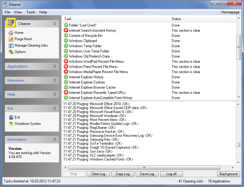Open the Help menu in menu bar
This screenshot has width=244, height=187.
(x=43, y=12)
